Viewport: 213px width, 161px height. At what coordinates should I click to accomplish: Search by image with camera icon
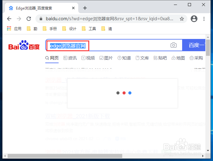pyautogui.click(x=174, y=45)
